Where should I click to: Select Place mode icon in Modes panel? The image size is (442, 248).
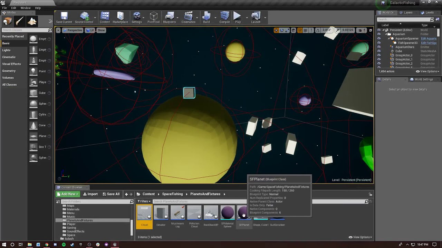[7, 21]
